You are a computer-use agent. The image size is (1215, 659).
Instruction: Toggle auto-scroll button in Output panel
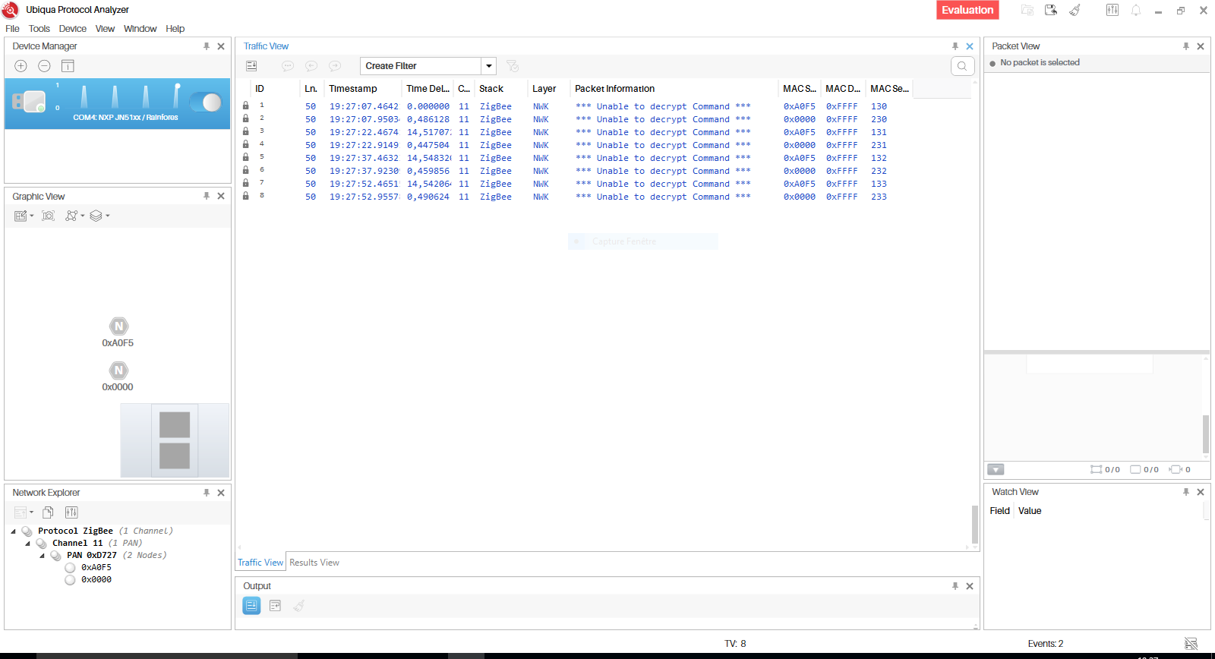click(x=251, y=605)
